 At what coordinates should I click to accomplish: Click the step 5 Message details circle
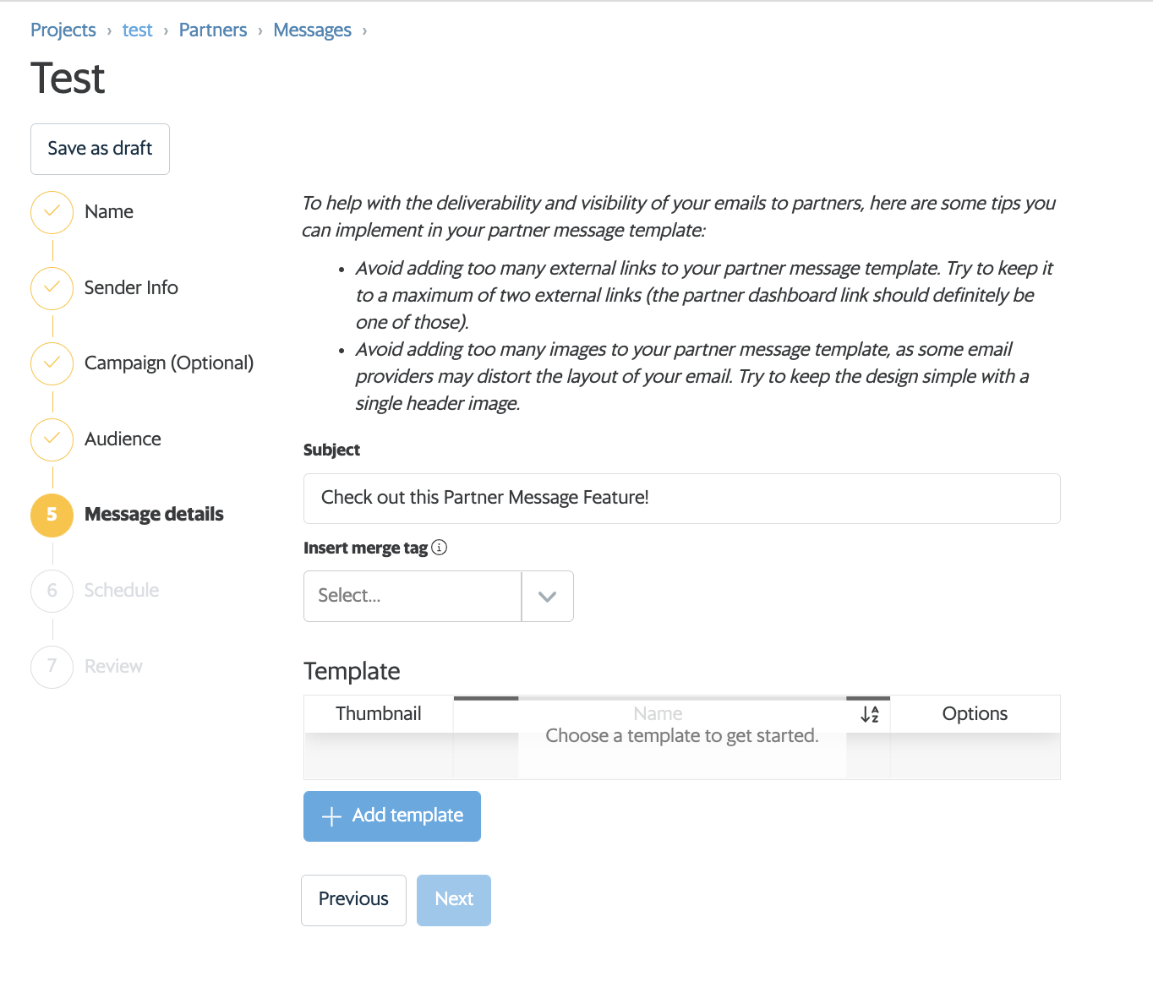pos(52,515)
